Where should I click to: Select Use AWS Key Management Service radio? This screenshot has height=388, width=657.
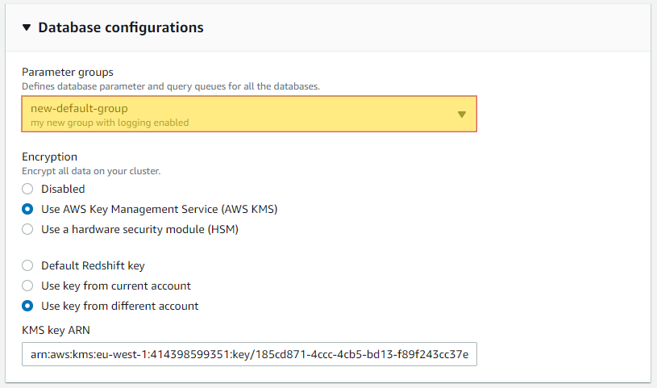click(x=27, y=209)
